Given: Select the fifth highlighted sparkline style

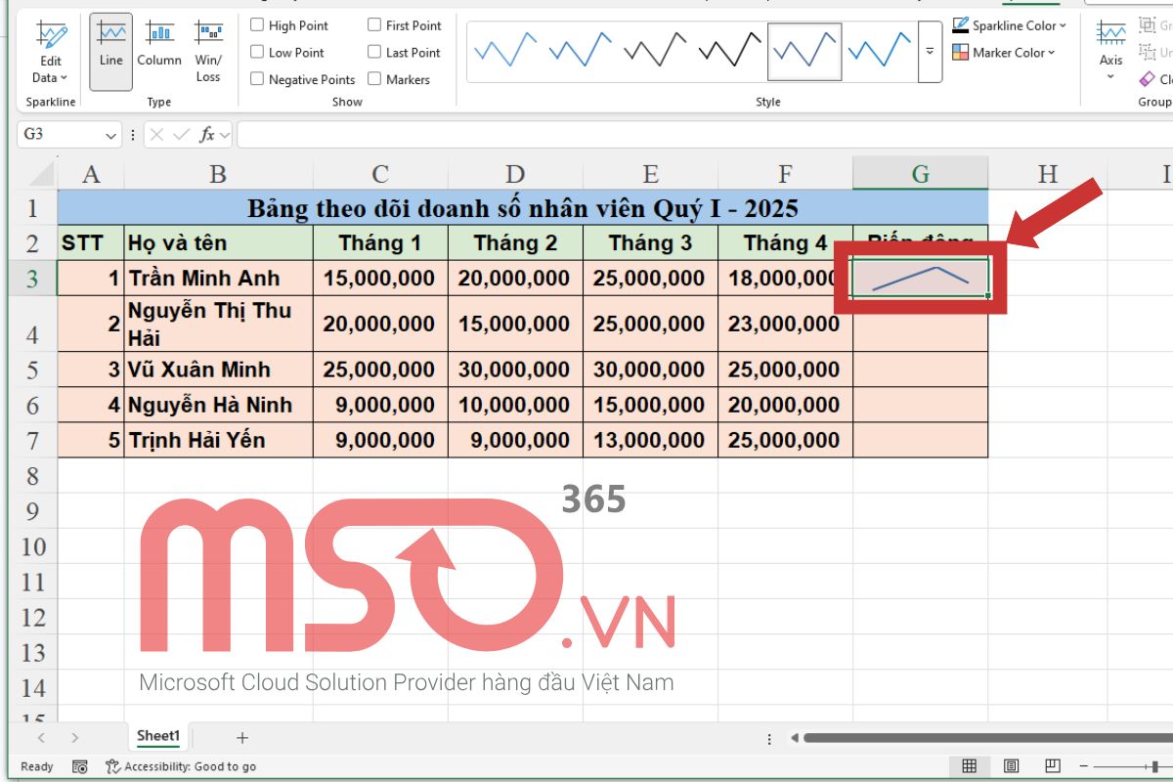Looking at the screenshot, I should (804, 51).
